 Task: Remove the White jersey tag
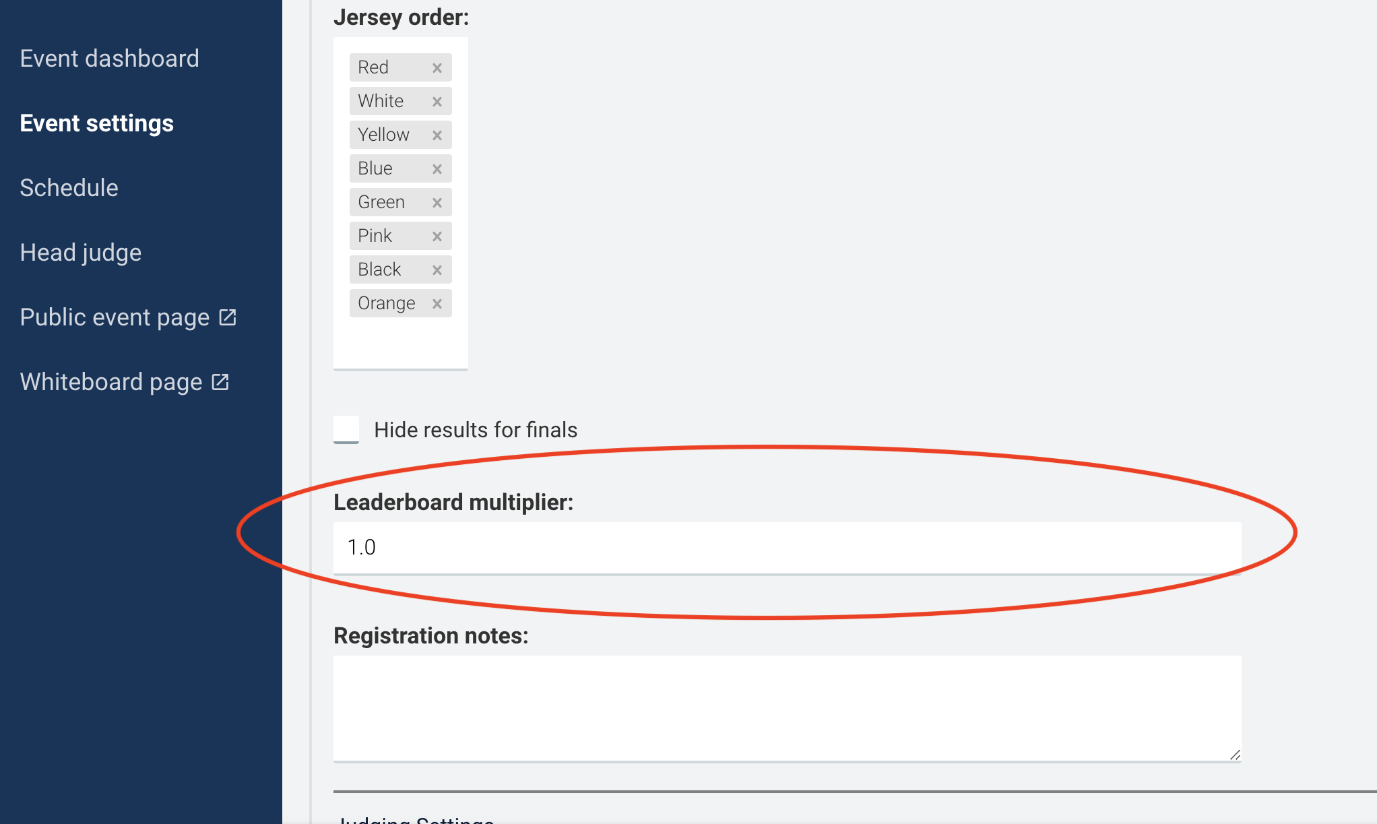[x=437, y=102]
